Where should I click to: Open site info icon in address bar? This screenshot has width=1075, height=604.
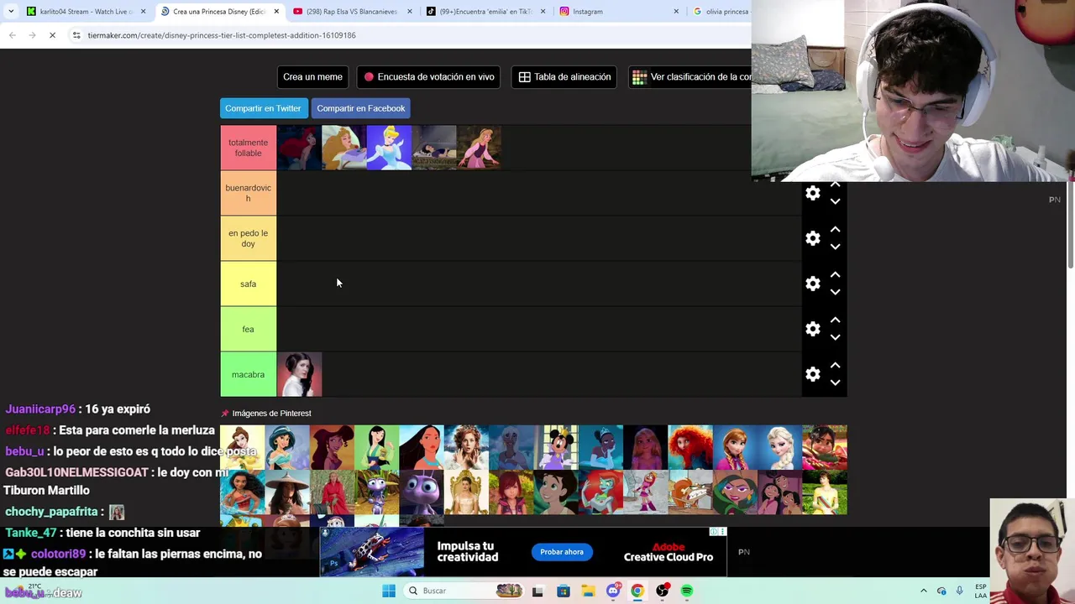pyautogui.click(x=76, y=35)
